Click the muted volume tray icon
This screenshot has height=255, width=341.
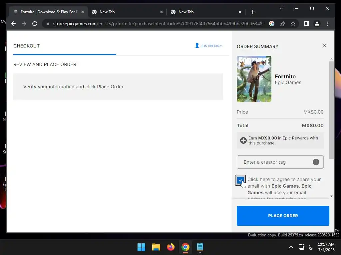(x=310, y=247)
